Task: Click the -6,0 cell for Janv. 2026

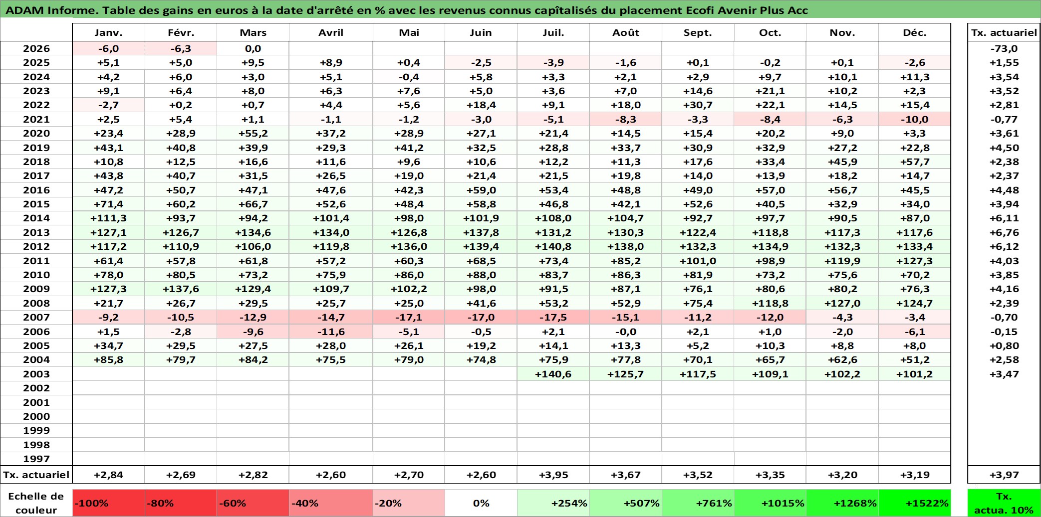Action: click(109, 48)
